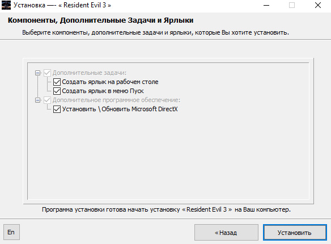Collapse 'Дополнительное программное обеспечение' tree node

coord(38,100)
